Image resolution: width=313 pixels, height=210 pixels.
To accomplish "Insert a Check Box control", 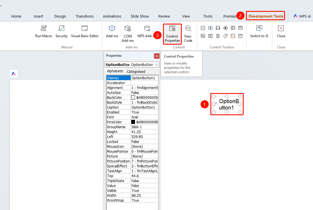I will (x=203, y=28).
